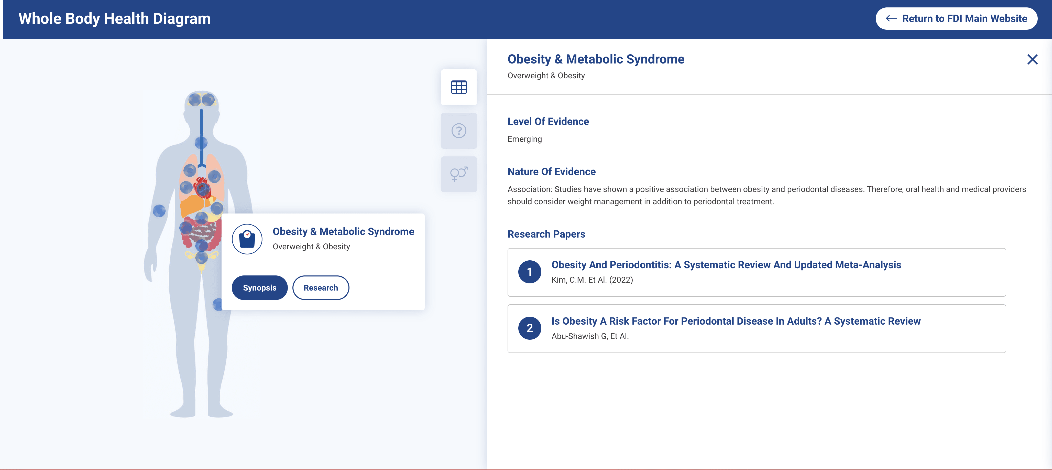Click the Association evidence paragraph
Viewport: 1052px width, 470px height.
click(x=766, y=195)
